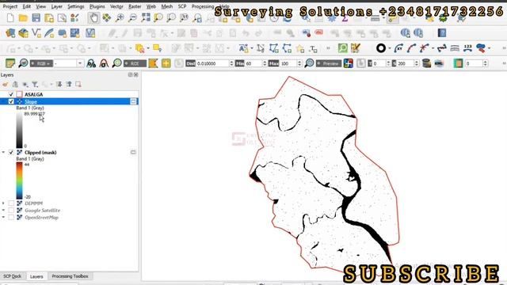Click the SCP zoom to image icon
This screenshot has width=507, height=285.
point(23,63)
